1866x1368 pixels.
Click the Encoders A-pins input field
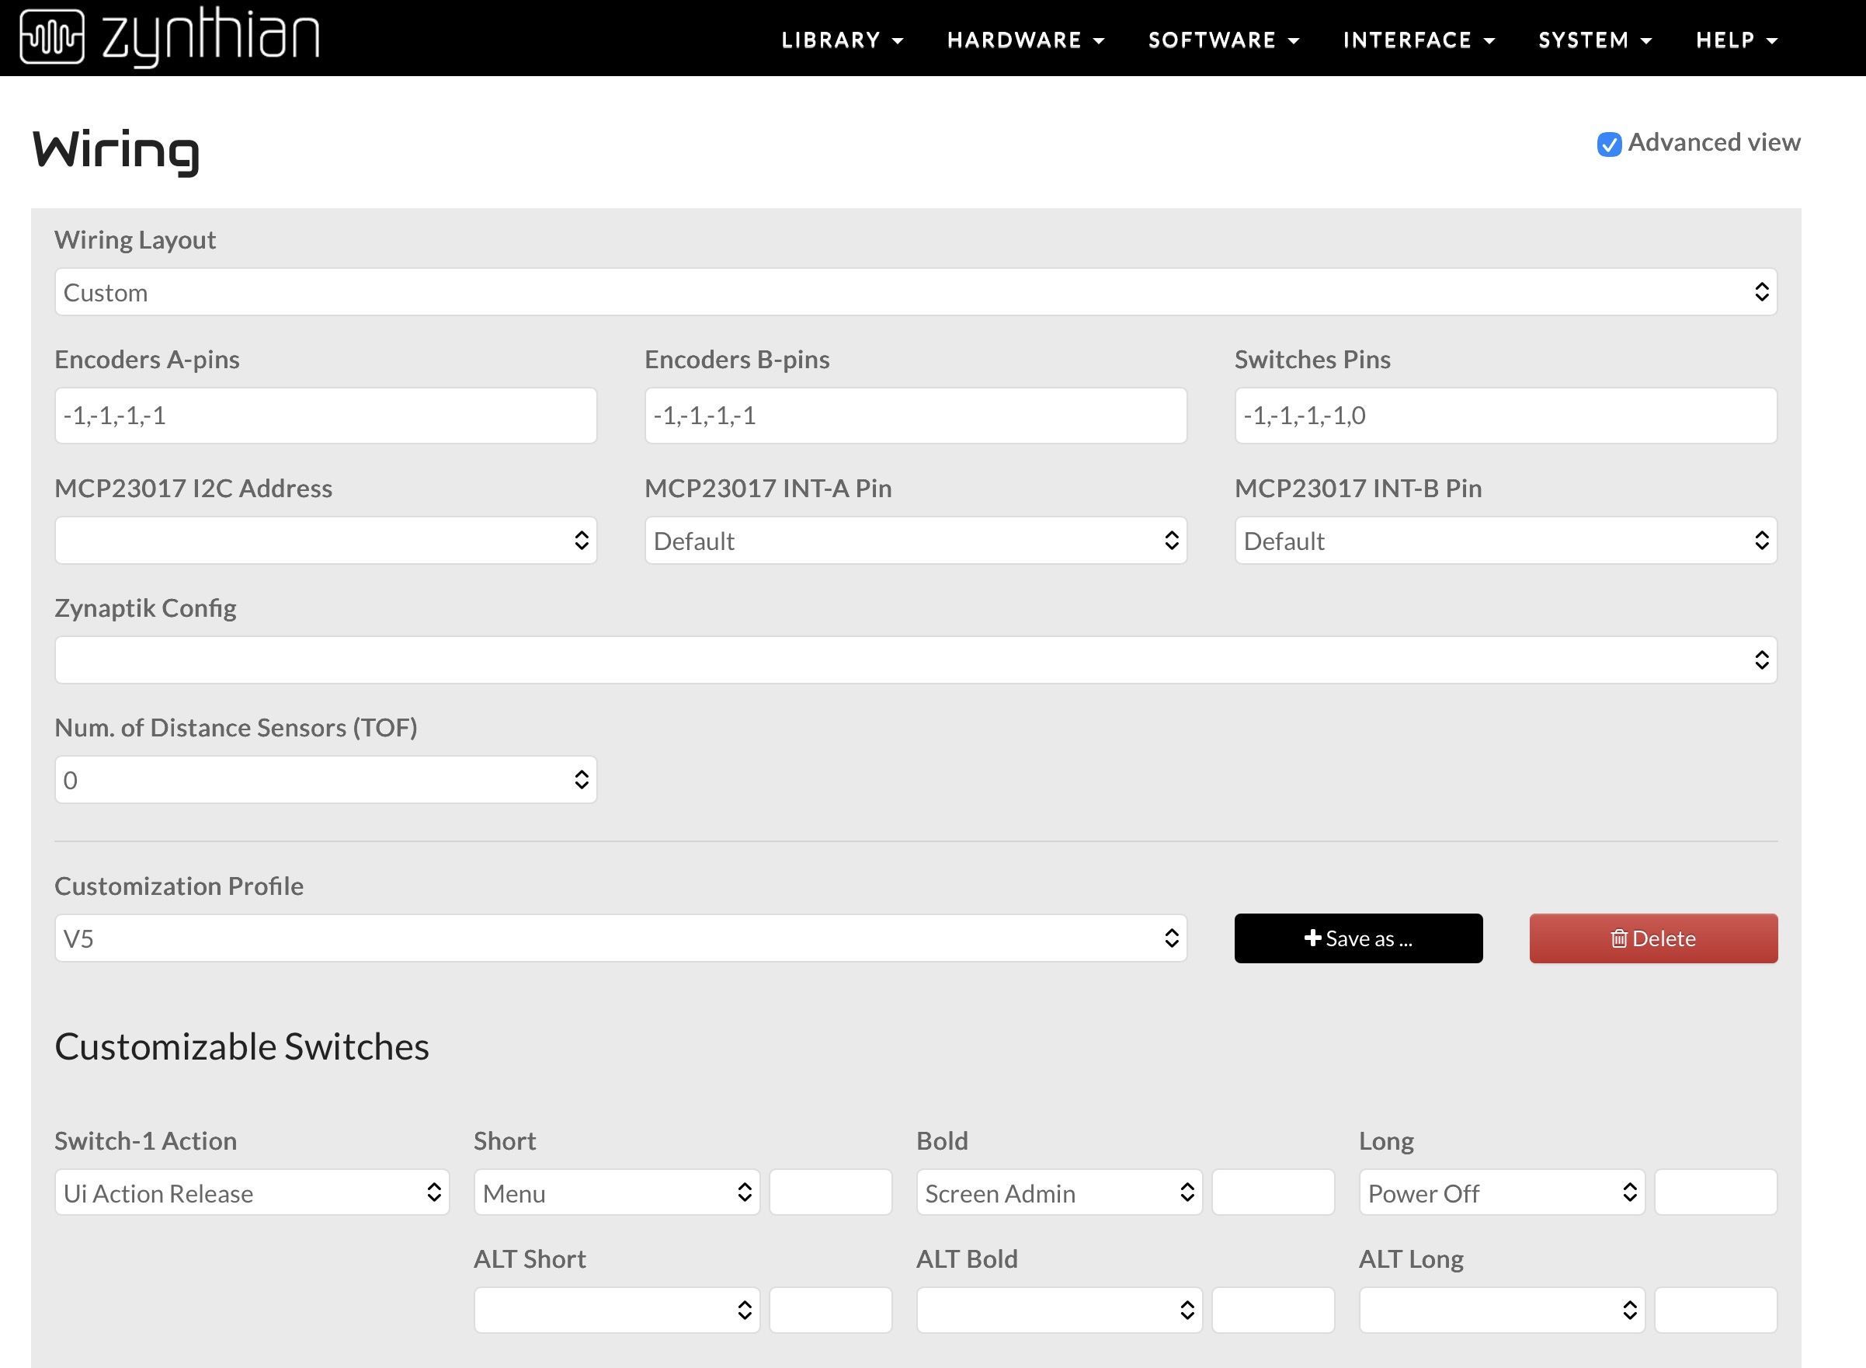pos(325,416)
